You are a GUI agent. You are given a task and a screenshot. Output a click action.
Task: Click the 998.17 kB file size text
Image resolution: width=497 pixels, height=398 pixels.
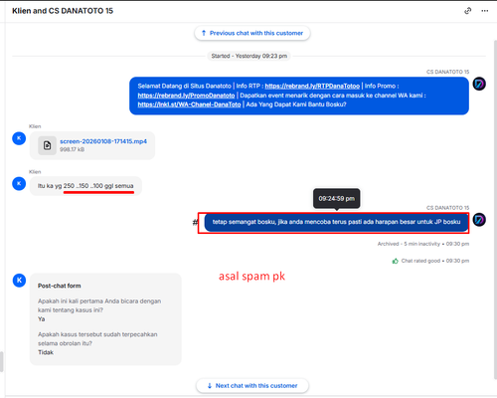(72, 149)
